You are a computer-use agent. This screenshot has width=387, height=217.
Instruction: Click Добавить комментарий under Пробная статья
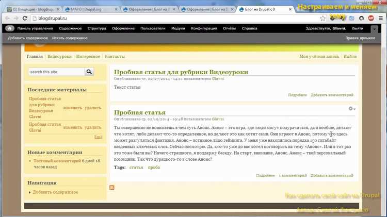332,175
